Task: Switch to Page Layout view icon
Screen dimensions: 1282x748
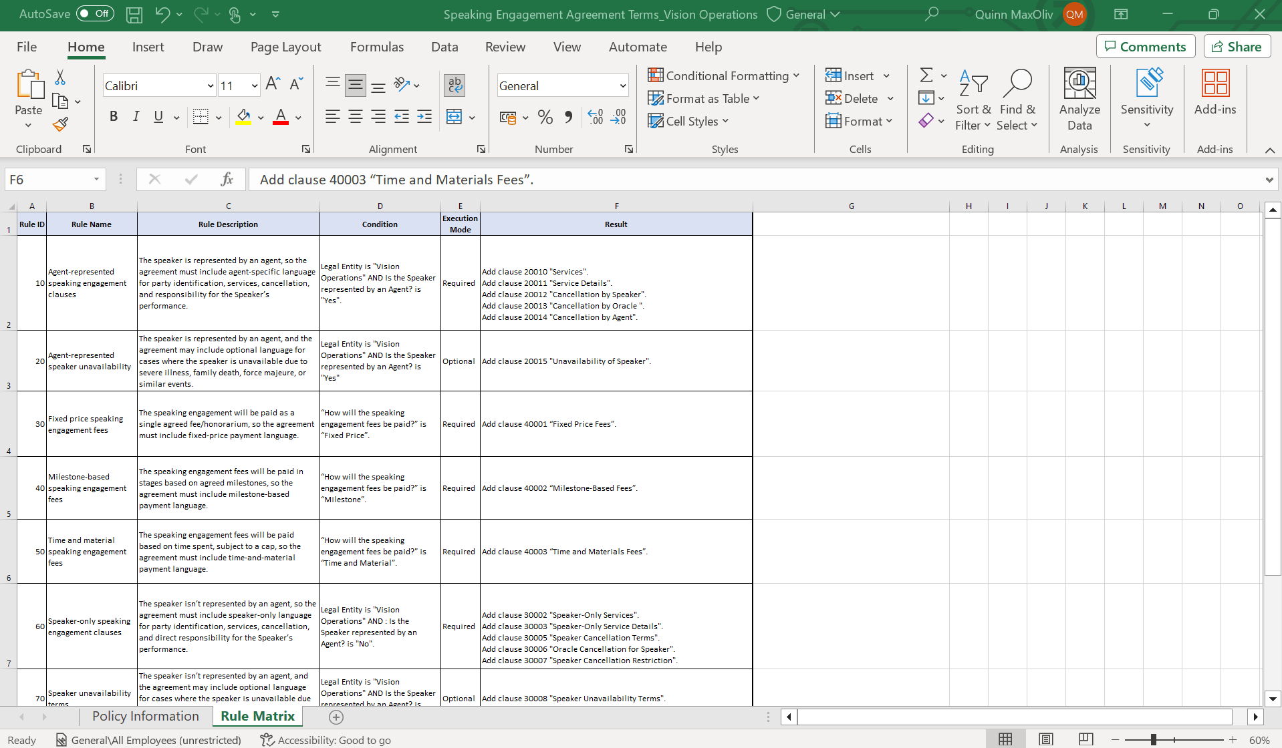Action: [1046, 739]
